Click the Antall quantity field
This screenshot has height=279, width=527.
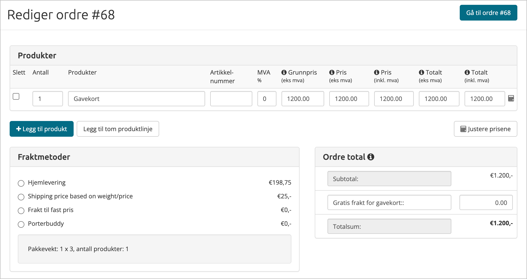[48, 99]
